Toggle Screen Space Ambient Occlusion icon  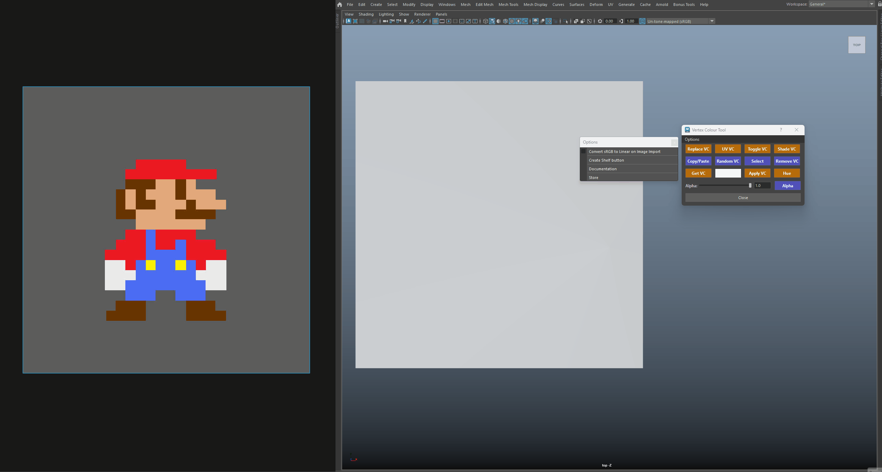tap(535, 21)
